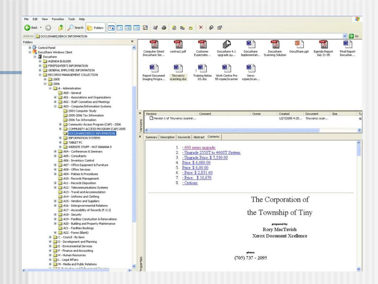Select Final Report Docushare Word file
This screenshot has height=284, width=378.
pos(347,48)
